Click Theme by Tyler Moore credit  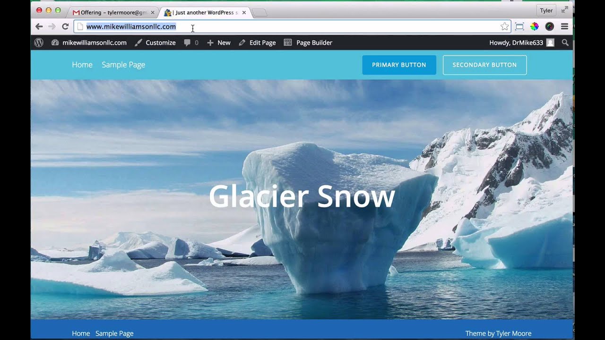(498, 333)
